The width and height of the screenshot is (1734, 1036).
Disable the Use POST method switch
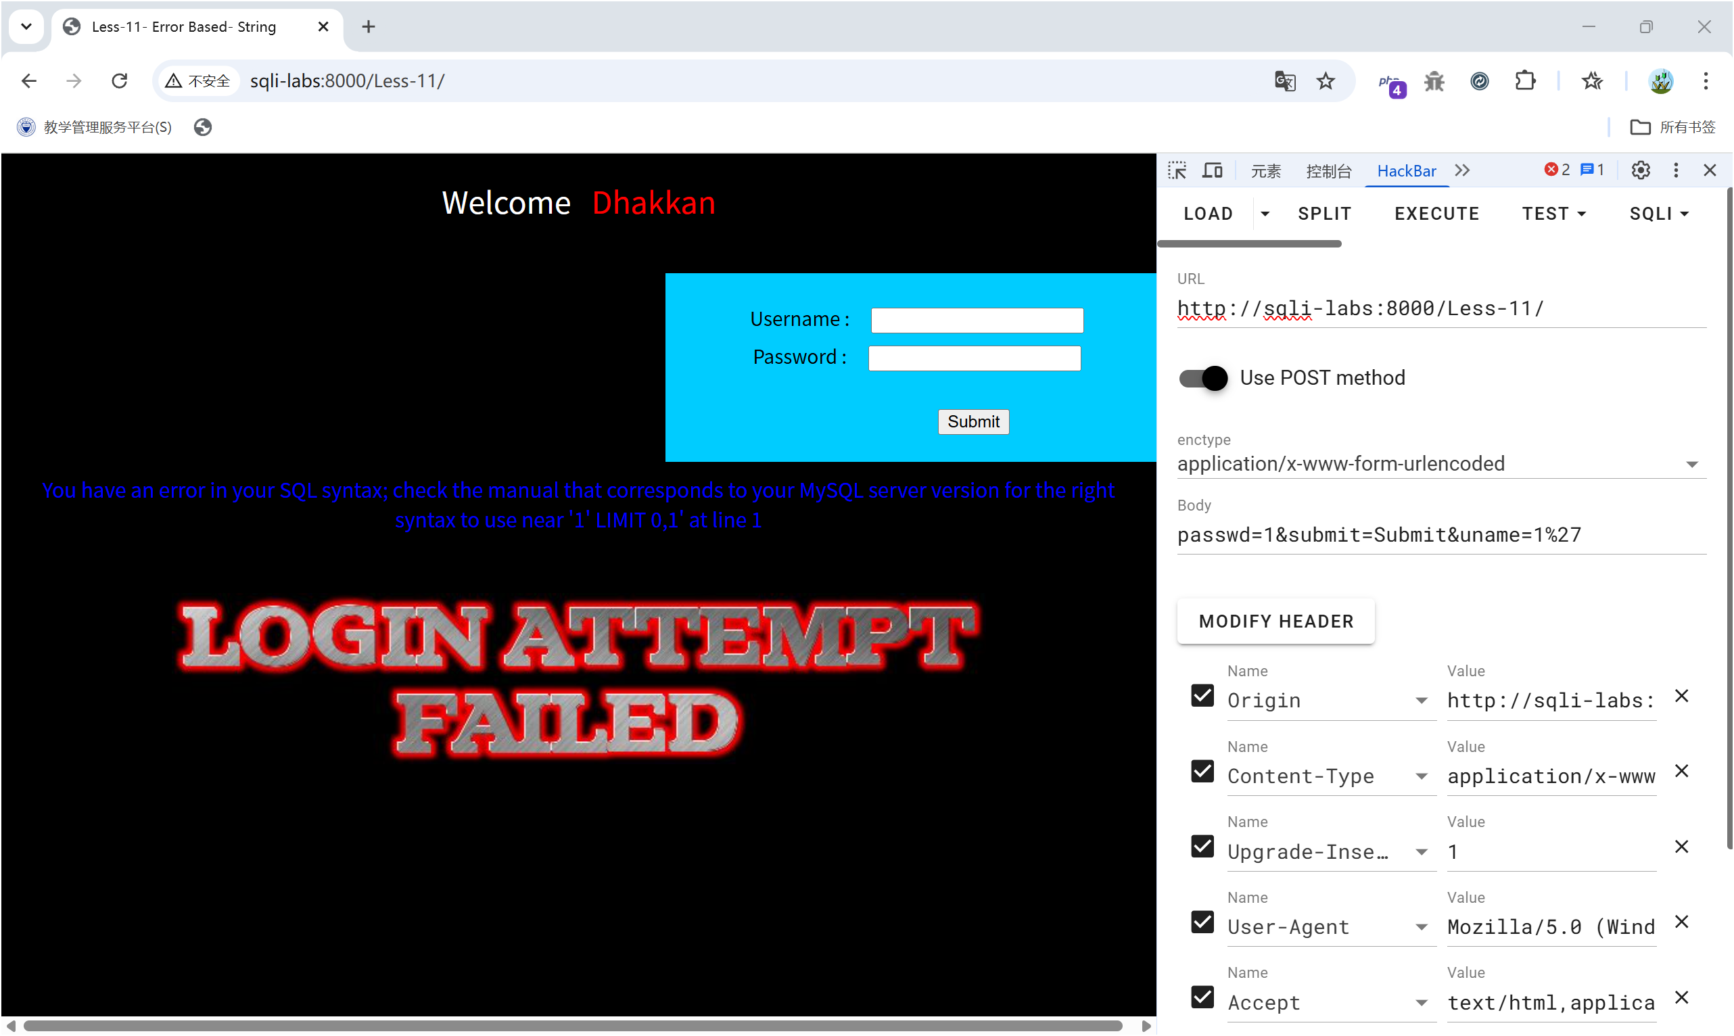[1202, 377]
